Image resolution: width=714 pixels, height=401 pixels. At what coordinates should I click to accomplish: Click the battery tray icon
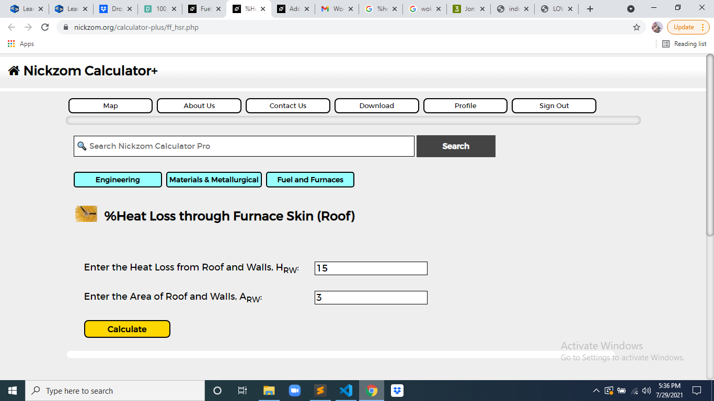point(621,391)
